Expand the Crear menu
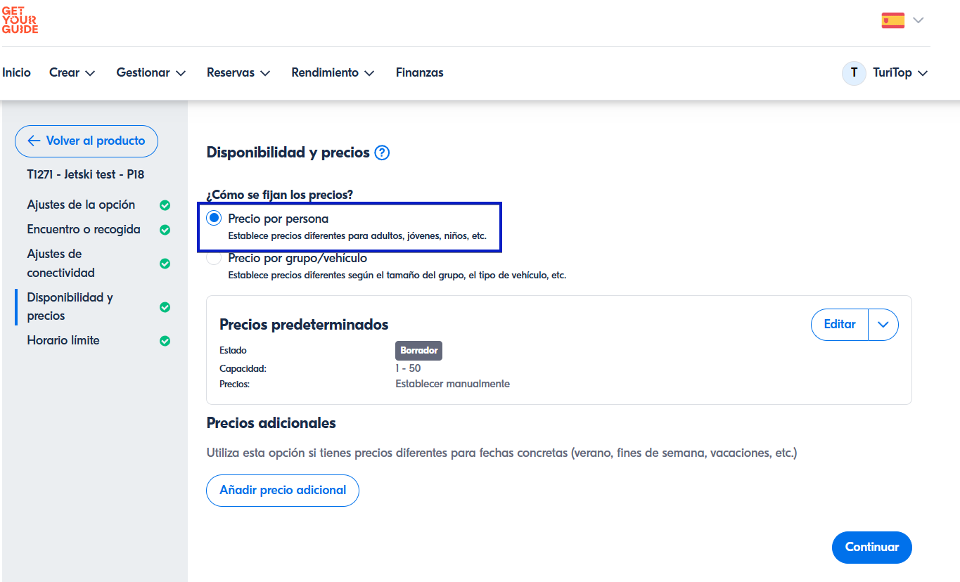This screenshot has width=960, height=582. (72, 73)
